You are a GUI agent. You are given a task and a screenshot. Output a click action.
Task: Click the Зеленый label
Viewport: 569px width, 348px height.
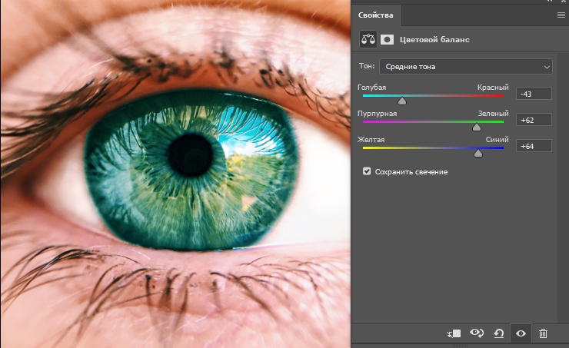493,114
